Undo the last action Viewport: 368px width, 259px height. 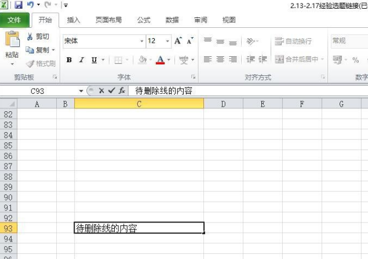point(30,5)
